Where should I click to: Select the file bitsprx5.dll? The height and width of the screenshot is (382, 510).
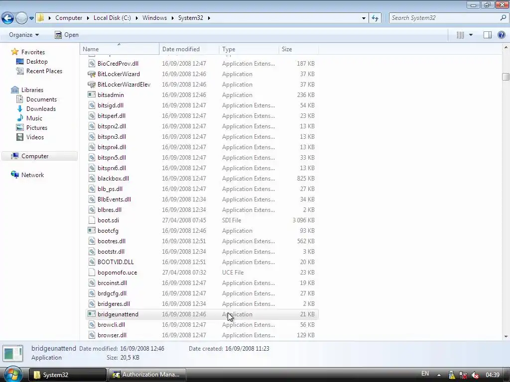pos(112,158)
